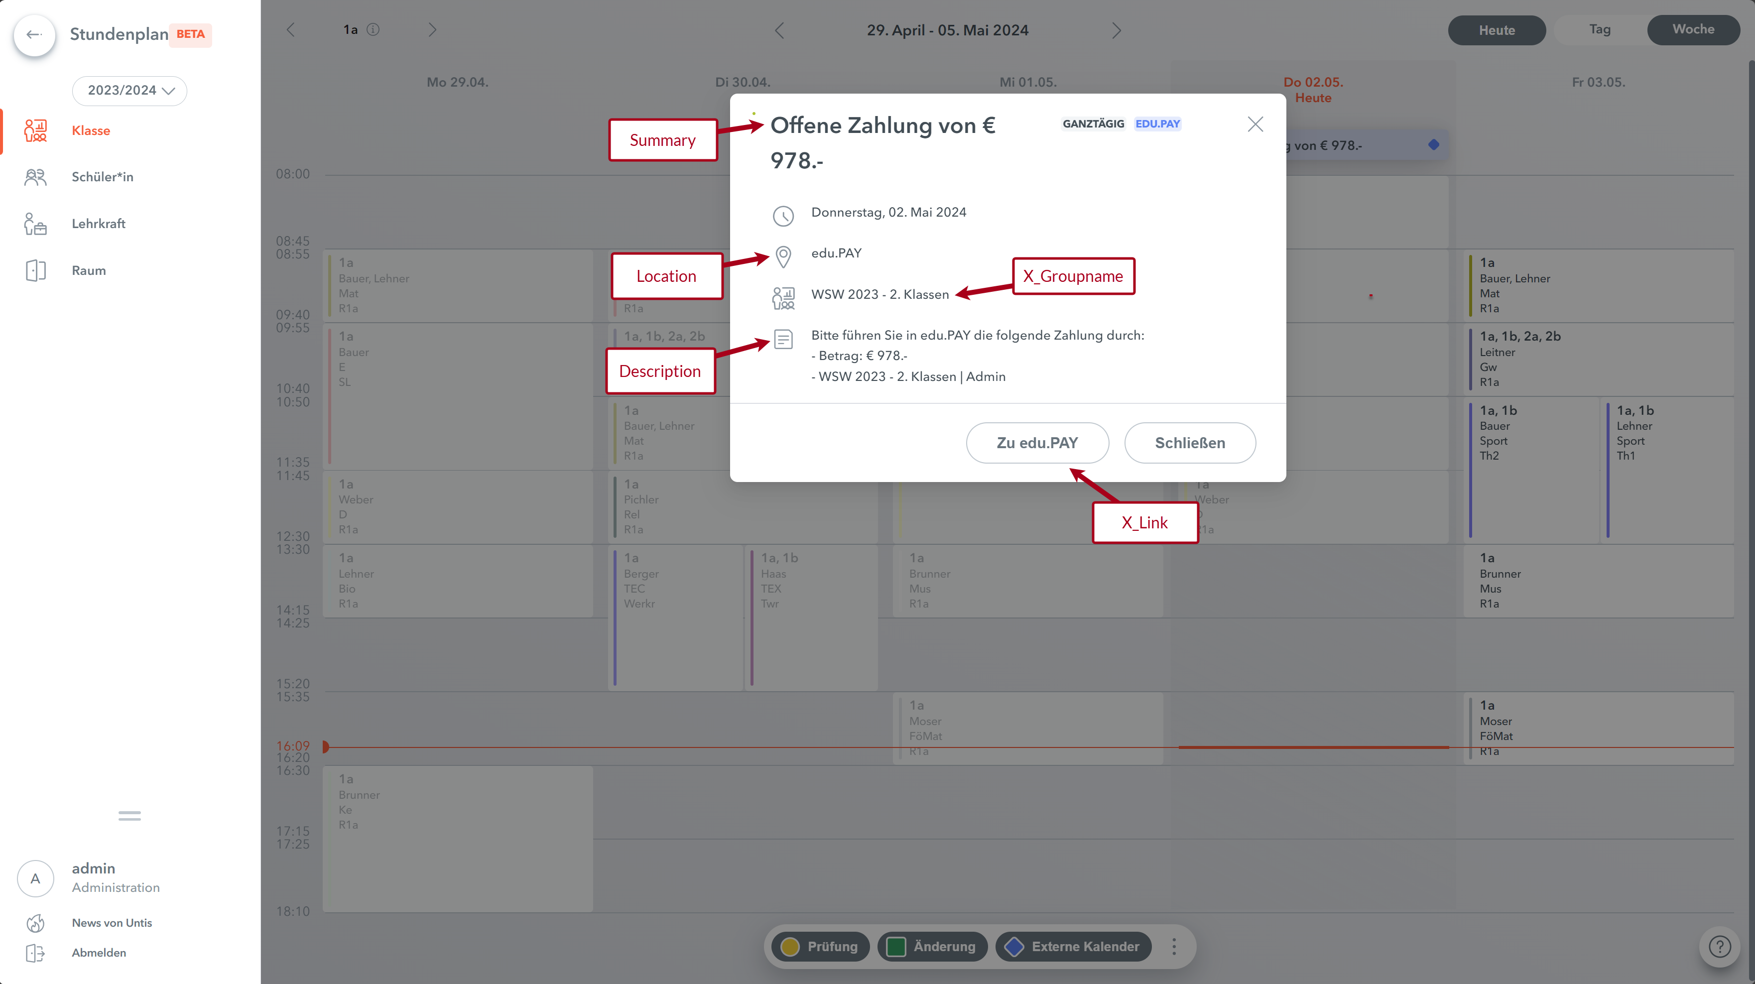Click the Zu edu.PAY button
Screen dimensions: 1755x984
[x=1037, y=443]
